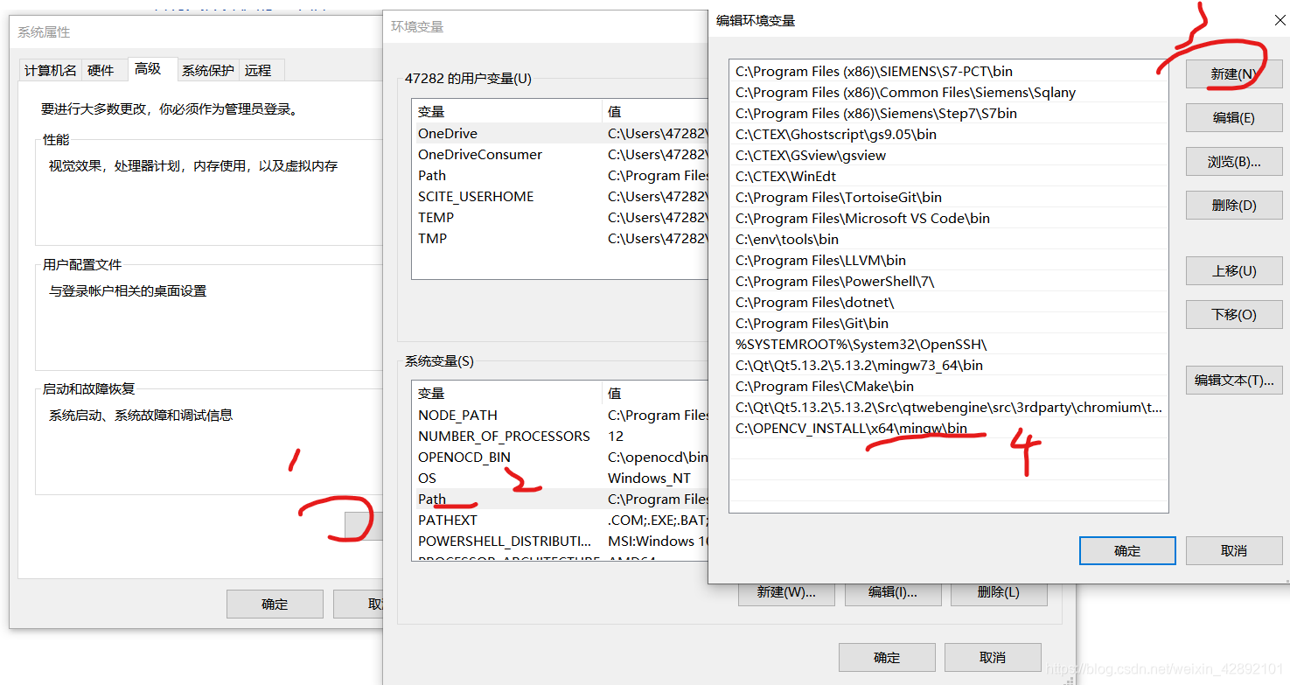Select the TortoiseGit\bin path entry
This screenshot has height=685, width=1290.
point(948,198)
